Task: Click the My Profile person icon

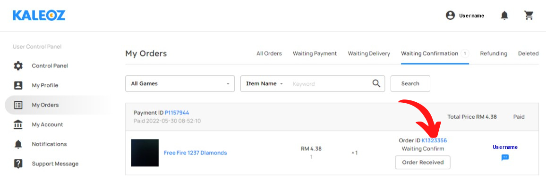Action: tap(18, 85)
